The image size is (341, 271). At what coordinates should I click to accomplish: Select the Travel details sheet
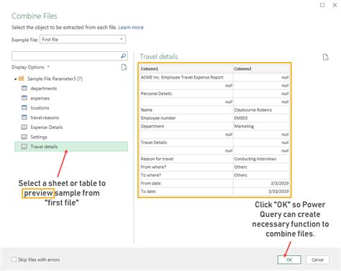pyautogui.click(x=71, y=146)
